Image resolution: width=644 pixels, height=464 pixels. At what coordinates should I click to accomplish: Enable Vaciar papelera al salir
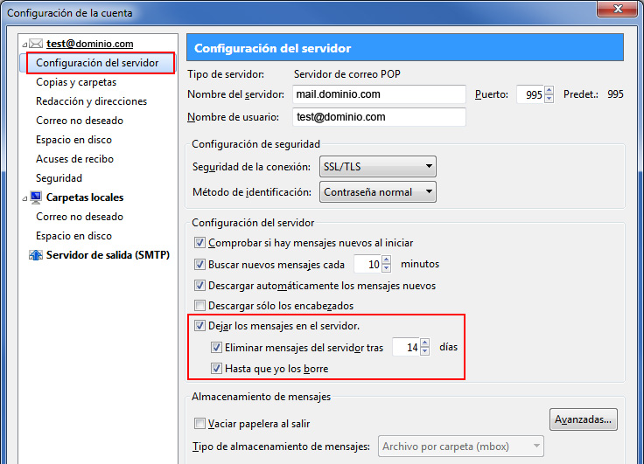[199, 424]
